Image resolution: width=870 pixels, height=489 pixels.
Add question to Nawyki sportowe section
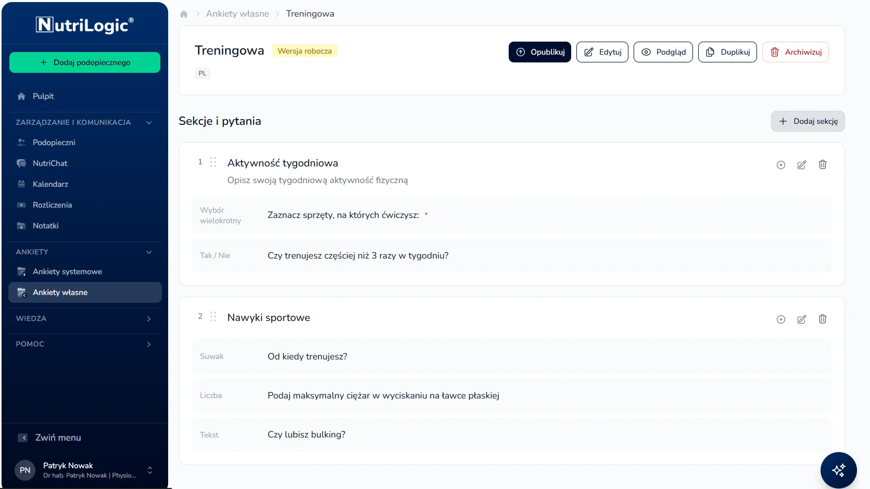click(781, 319)
